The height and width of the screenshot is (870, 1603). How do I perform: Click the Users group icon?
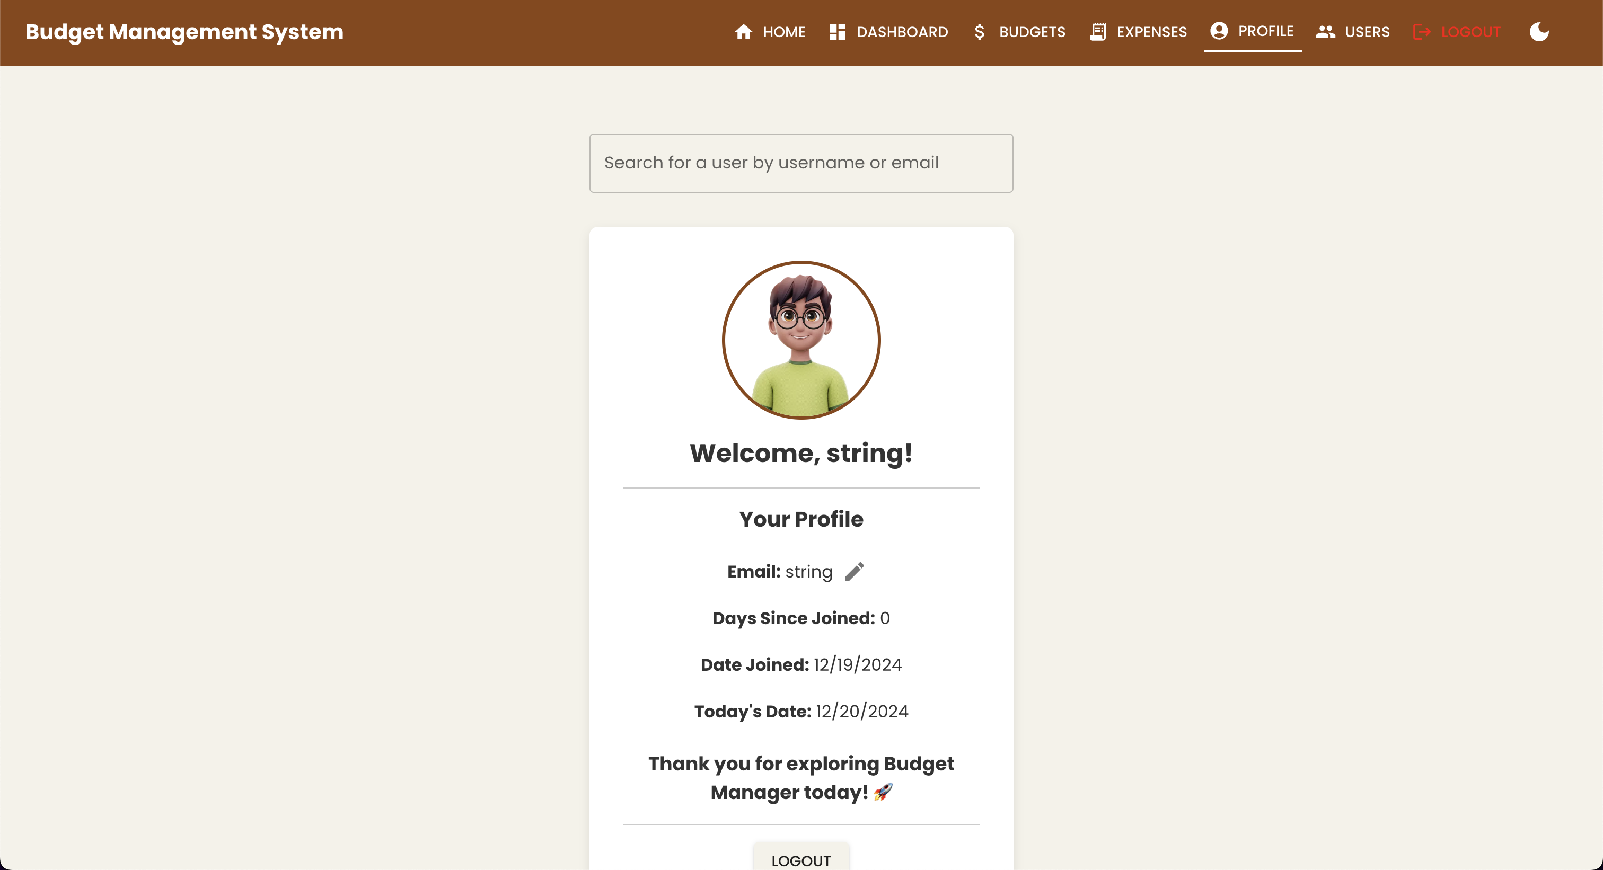[1325, 32]
